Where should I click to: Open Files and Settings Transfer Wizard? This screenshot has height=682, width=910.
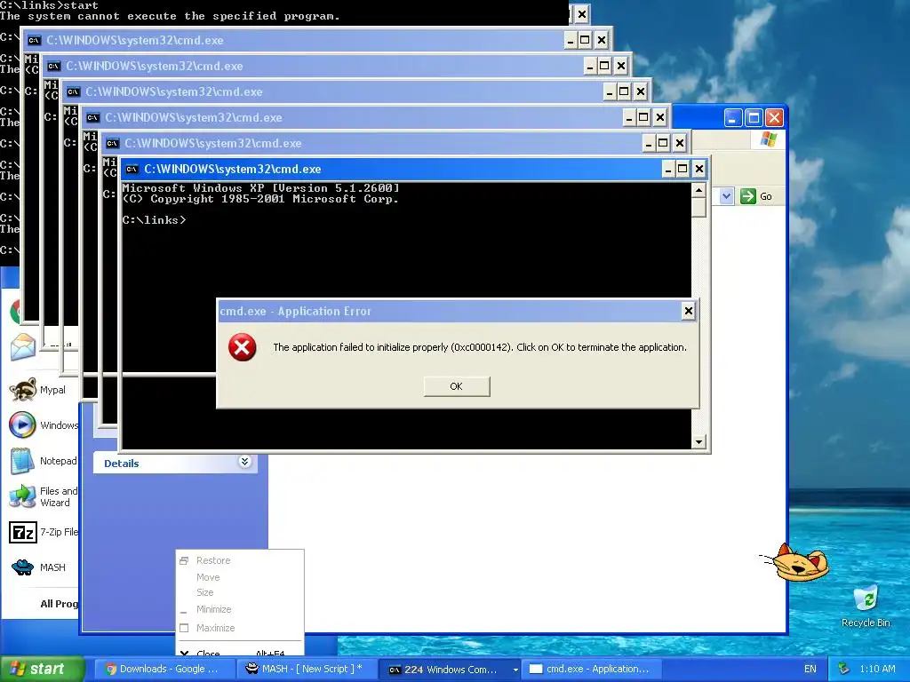44,497
